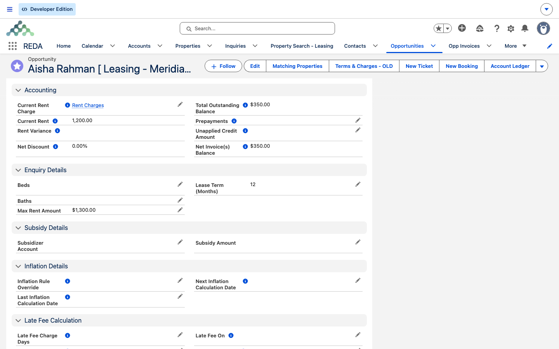Click the favorites star icon

tap(439, 28)
